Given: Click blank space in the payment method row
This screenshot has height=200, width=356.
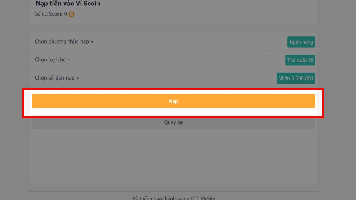Looking at the screenshot, I should pos(187,42).
